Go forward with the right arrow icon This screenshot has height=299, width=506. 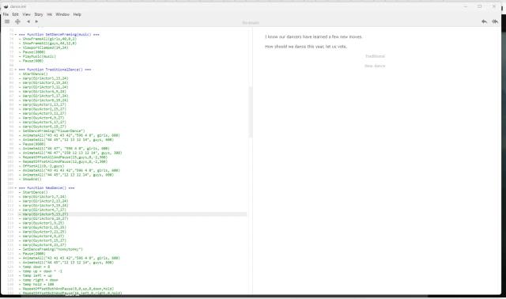point(36,21)
